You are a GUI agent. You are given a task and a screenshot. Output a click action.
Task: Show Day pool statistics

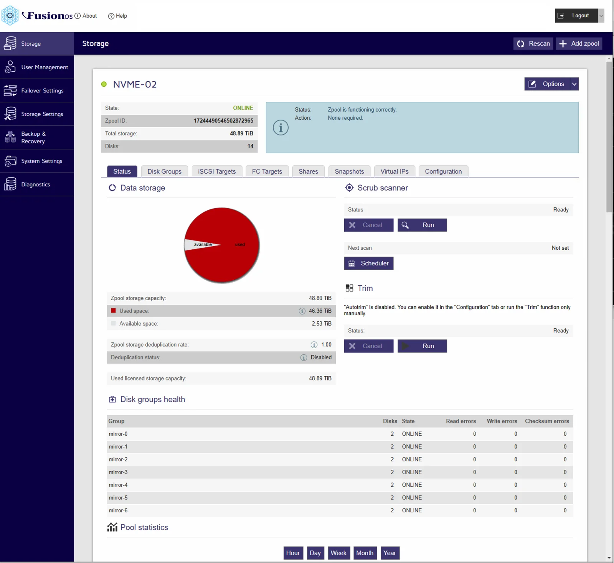315,553
